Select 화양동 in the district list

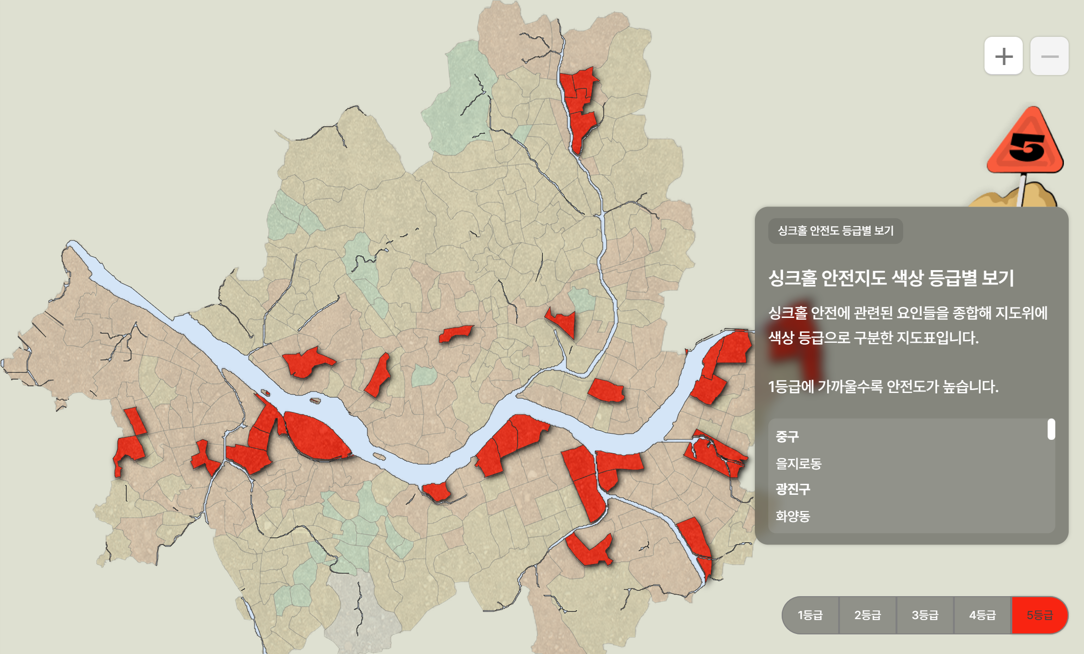point(793,516)
